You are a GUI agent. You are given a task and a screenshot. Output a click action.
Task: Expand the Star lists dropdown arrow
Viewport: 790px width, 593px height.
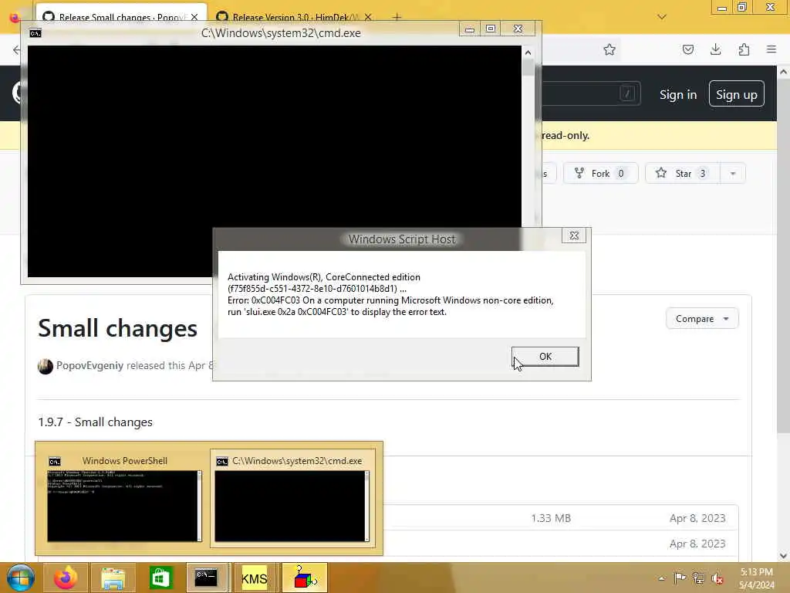(x=733, y=174)
